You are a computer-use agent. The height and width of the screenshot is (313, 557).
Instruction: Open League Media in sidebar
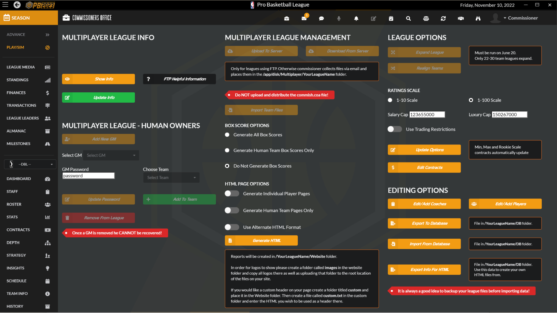pyautogui.click(x=28, y=67)
